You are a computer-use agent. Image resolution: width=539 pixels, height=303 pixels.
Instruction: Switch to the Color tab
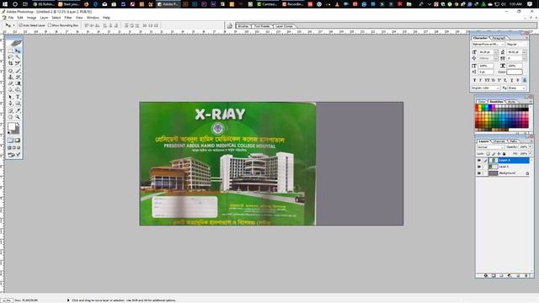tap(482, 102)
